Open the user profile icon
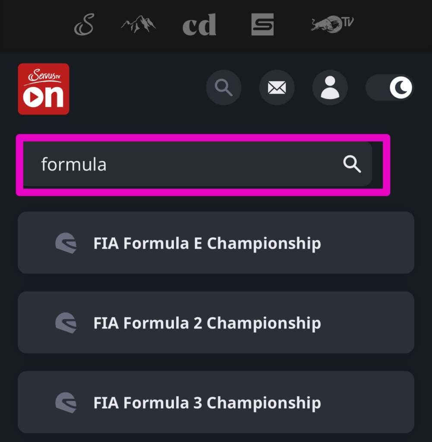432x442 pixels. pos(330,88)
